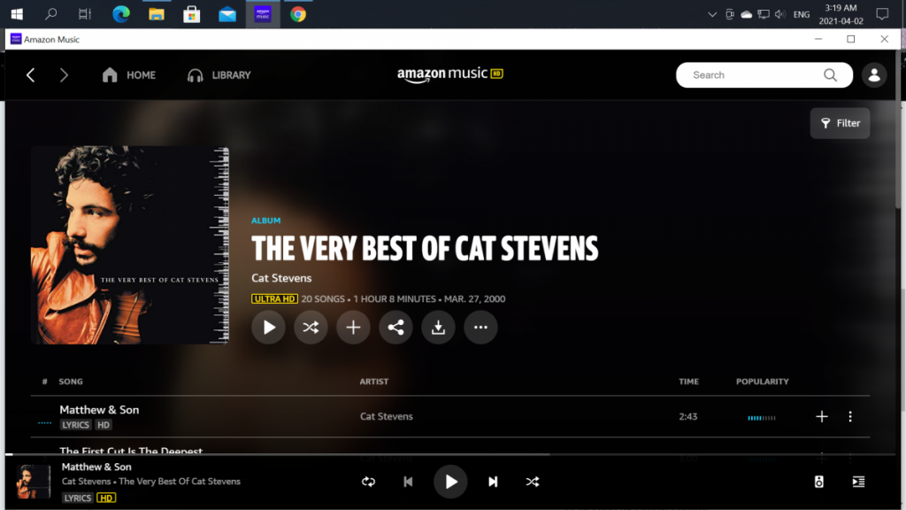Click the magnifying glass search icon
This screenshot has width=906, height=510.
coord(830,75)
